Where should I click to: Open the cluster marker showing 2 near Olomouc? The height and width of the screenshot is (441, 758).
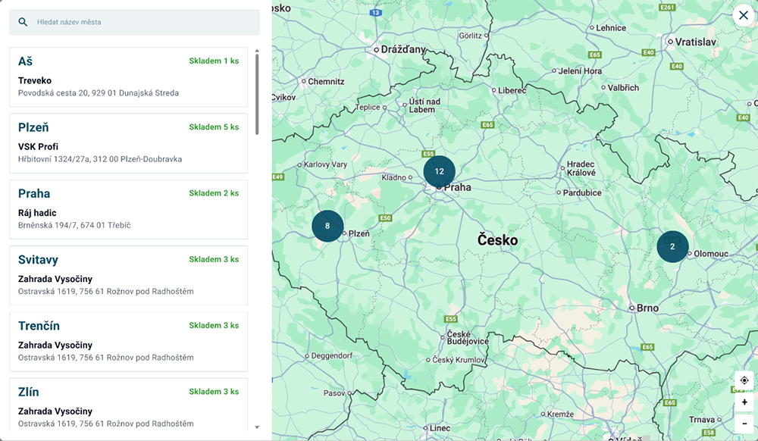pyautogui.click(x=672, y=246)
